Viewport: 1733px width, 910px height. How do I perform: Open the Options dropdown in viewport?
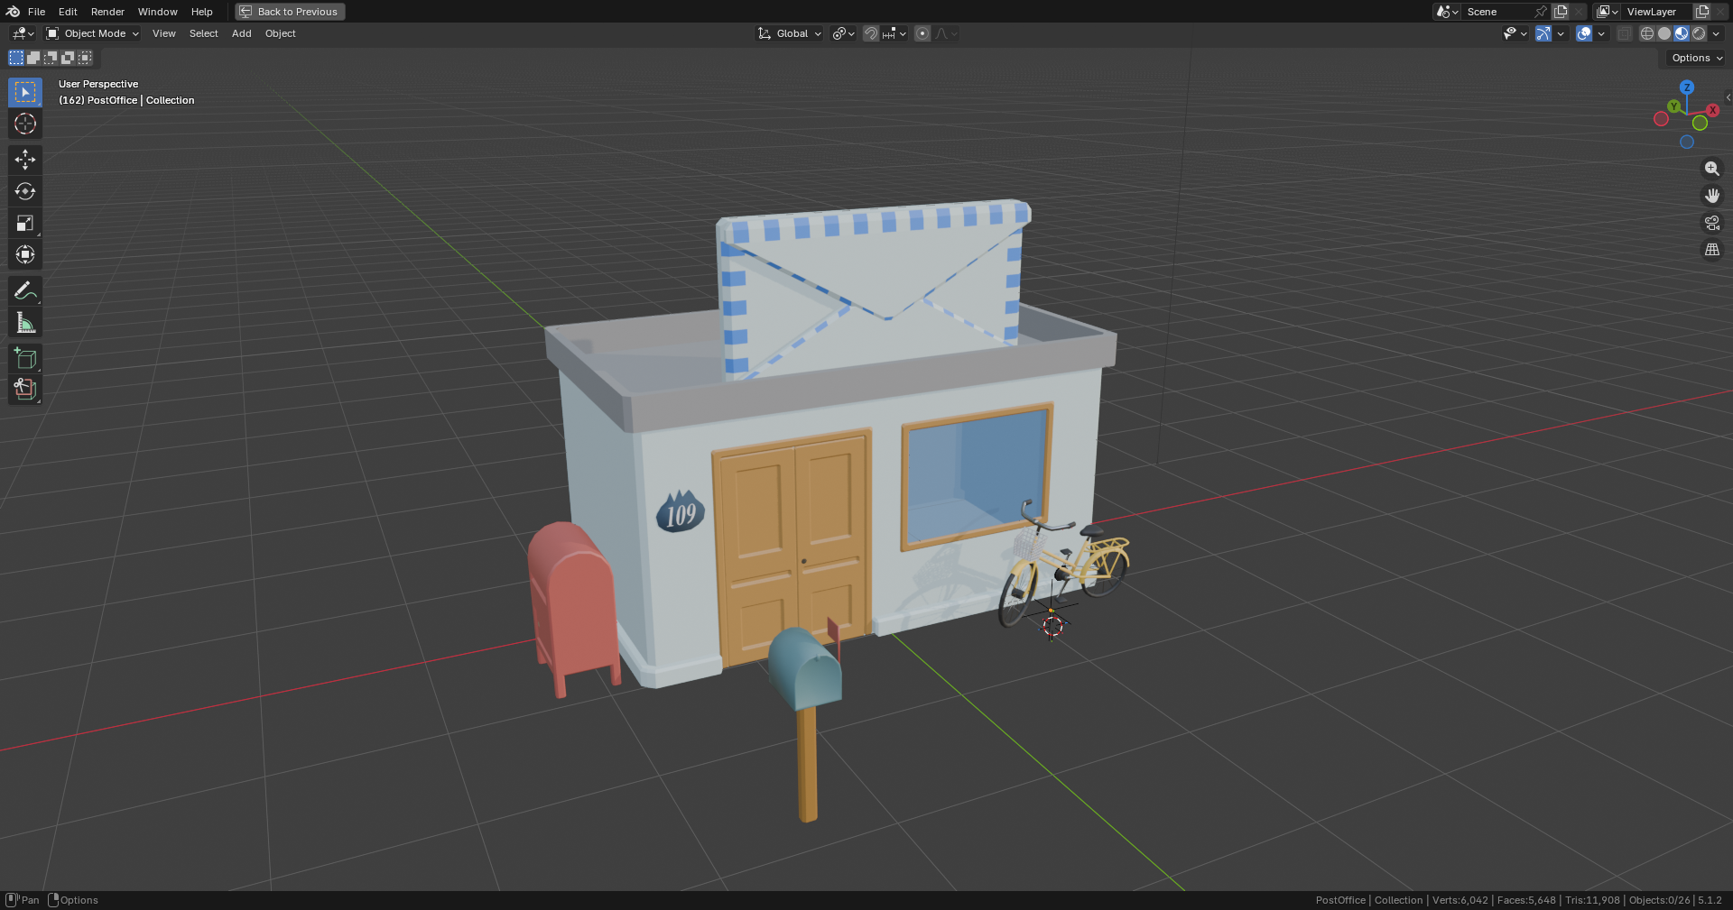click(x=1697, y=58)
